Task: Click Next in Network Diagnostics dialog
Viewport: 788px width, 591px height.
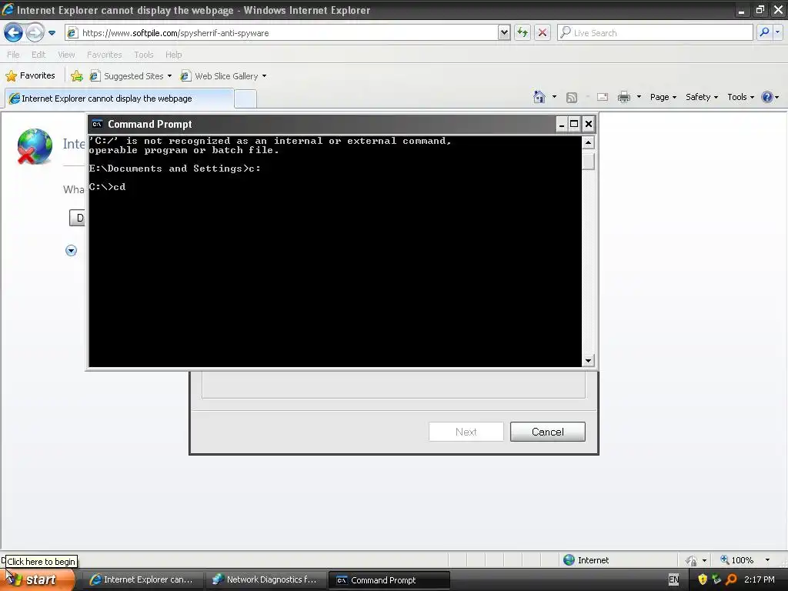Action: (466, 432)
